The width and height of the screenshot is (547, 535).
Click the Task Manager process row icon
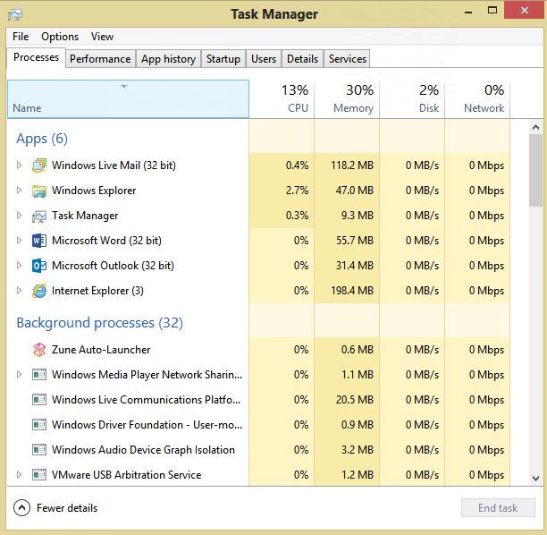39,217
